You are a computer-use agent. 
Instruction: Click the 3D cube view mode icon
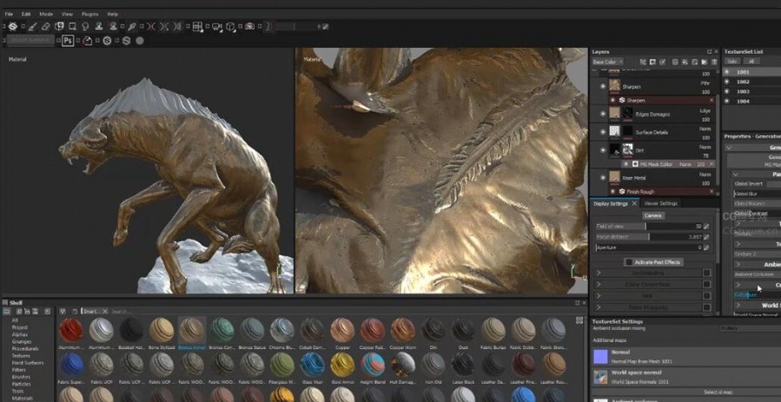(x=230, y=26)
